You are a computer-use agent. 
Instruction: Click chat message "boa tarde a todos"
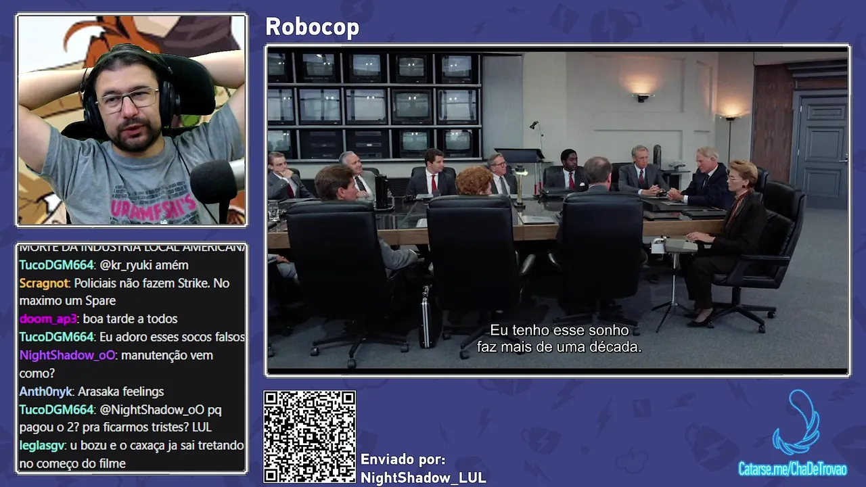click(x=131, y=319)
